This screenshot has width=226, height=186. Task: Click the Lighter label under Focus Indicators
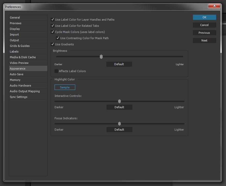tap(179, 130)
